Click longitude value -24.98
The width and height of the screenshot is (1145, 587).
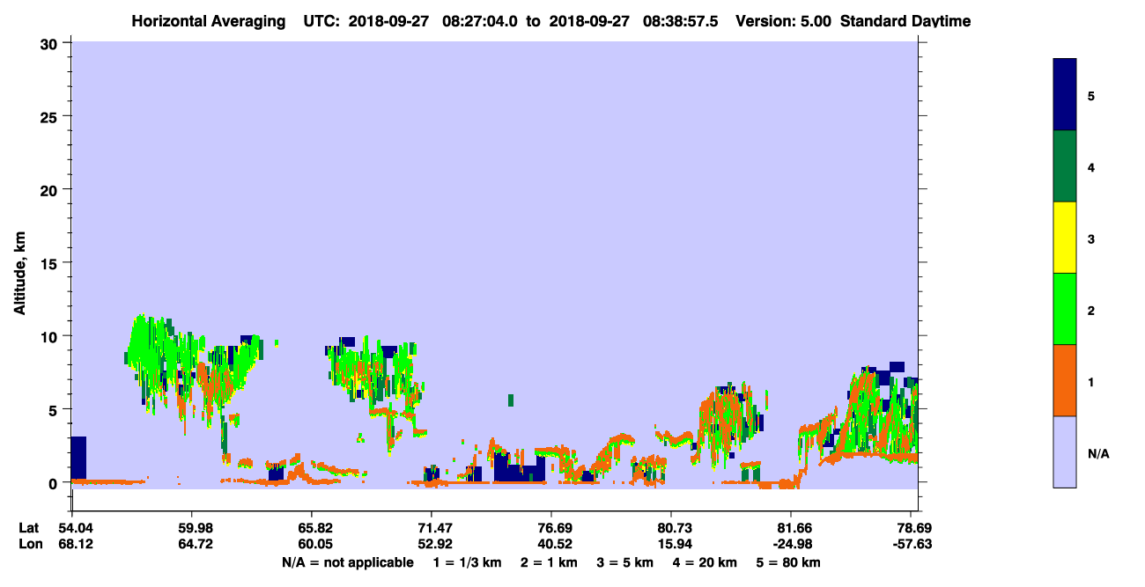(791, 545)
